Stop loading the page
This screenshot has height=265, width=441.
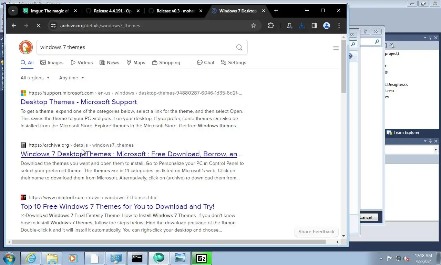39,26
